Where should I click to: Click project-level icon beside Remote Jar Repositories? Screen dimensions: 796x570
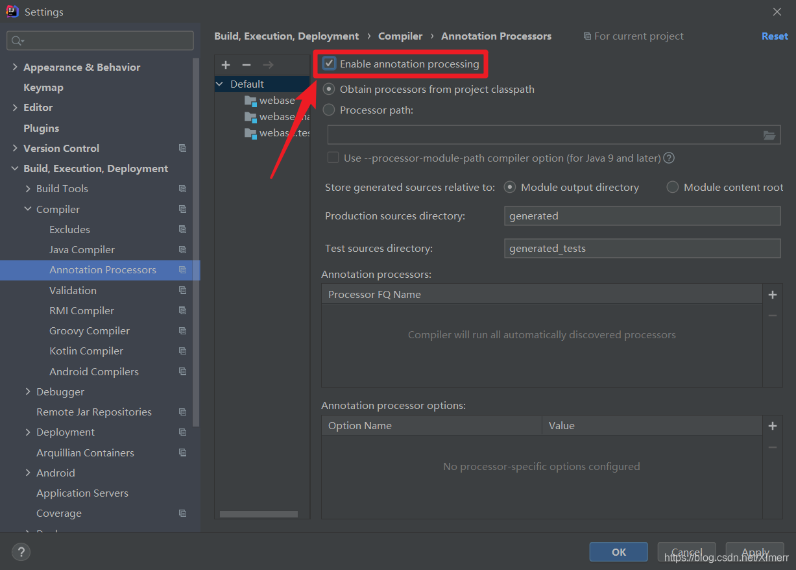tap(182, 412)
